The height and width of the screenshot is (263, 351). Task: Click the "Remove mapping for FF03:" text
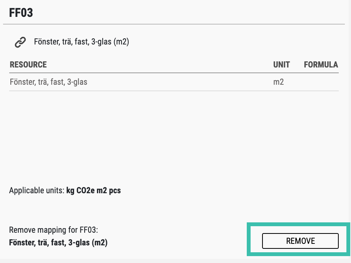click(x=54, y=230)
